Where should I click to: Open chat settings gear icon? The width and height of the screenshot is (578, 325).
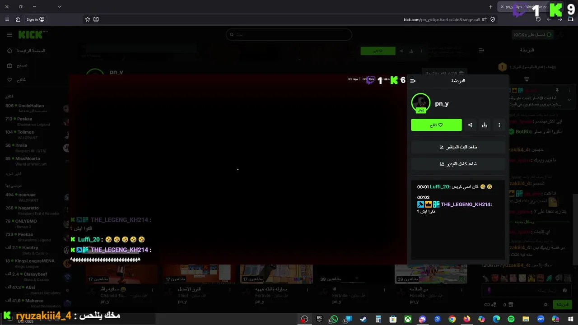pyautogui.click(x=545, y=305)
